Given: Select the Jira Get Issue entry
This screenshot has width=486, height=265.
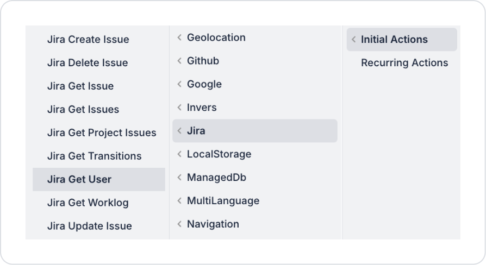Looking at the screenshot, I should point(80,86).
